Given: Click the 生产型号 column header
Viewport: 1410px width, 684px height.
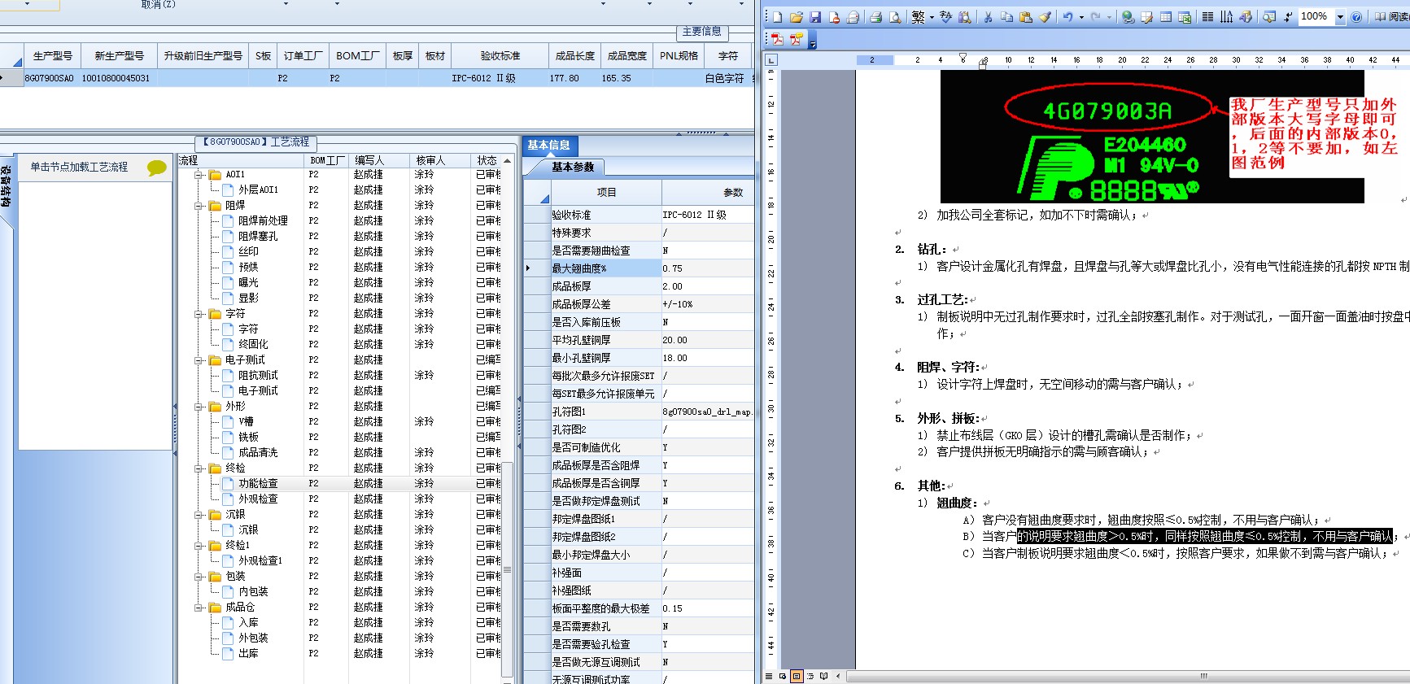Looking at the screenshot, I should coord(53,56).
